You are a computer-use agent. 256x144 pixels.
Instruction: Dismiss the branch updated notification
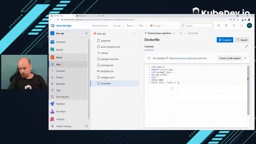tap(245, 58)
